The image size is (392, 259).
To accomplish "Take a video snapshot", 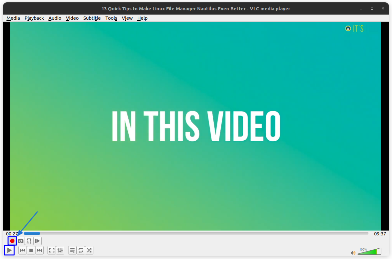I will coord(20,241).
